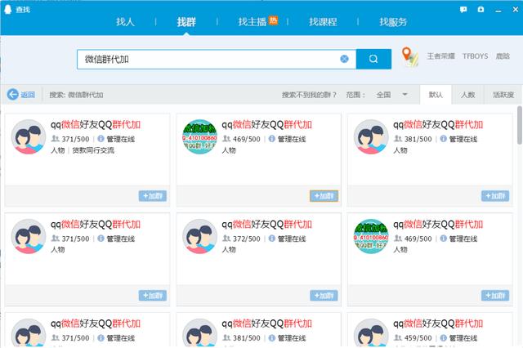Click the skin icon in title bar
Screen dimensions: 523x348
point(480,9)
